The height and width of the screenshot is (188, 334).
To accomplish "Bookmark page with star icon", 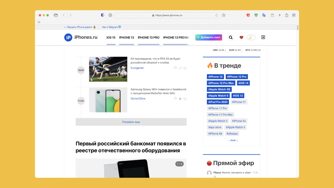I will (223, 15).
